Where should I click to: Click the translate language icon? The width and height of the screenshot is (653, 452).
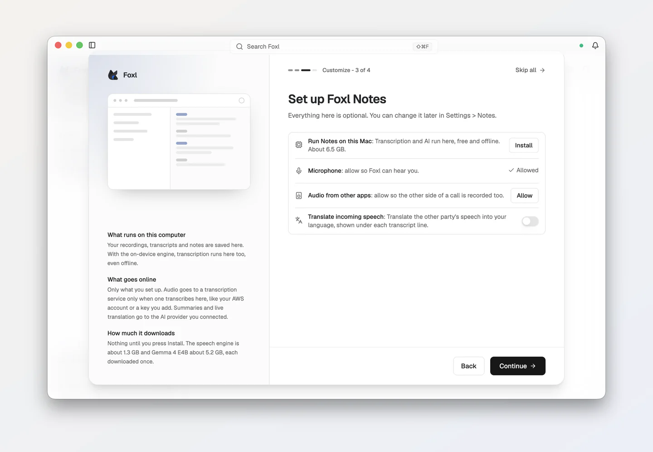299,220
